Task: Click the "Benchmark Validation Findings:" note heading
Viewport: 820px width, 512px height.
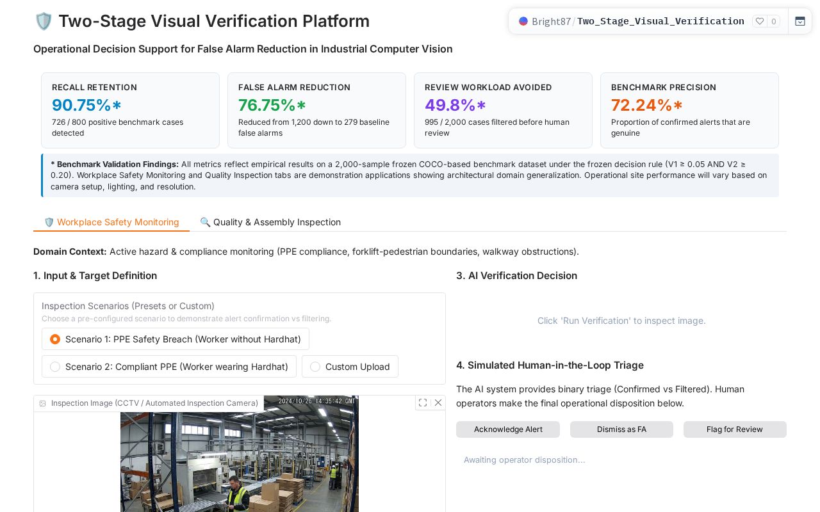Action: click(x=115, y=164)
